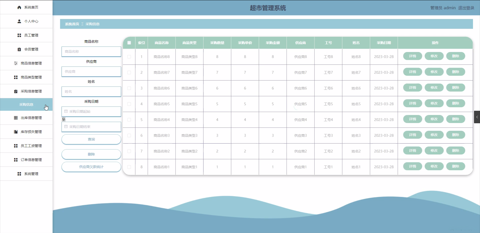
Task: Focus the 供应商 search input
Action: [91, 71]
